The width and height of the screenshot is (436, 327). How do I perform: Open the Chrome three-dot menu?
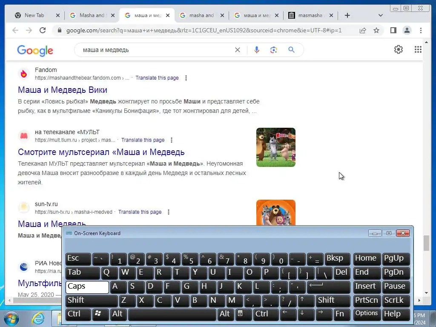[421, 30]
